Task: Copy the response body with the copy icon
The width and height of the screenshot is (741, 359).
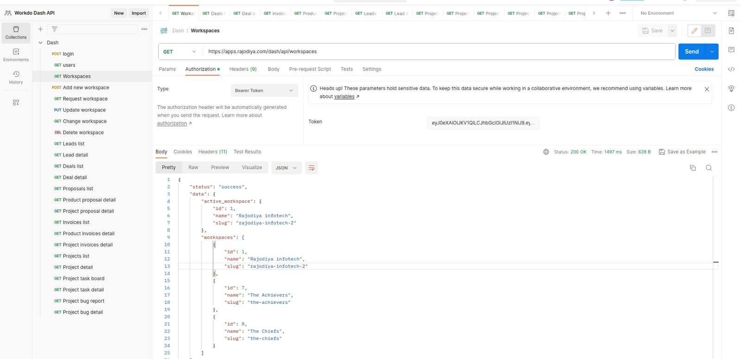Action: 693,168
